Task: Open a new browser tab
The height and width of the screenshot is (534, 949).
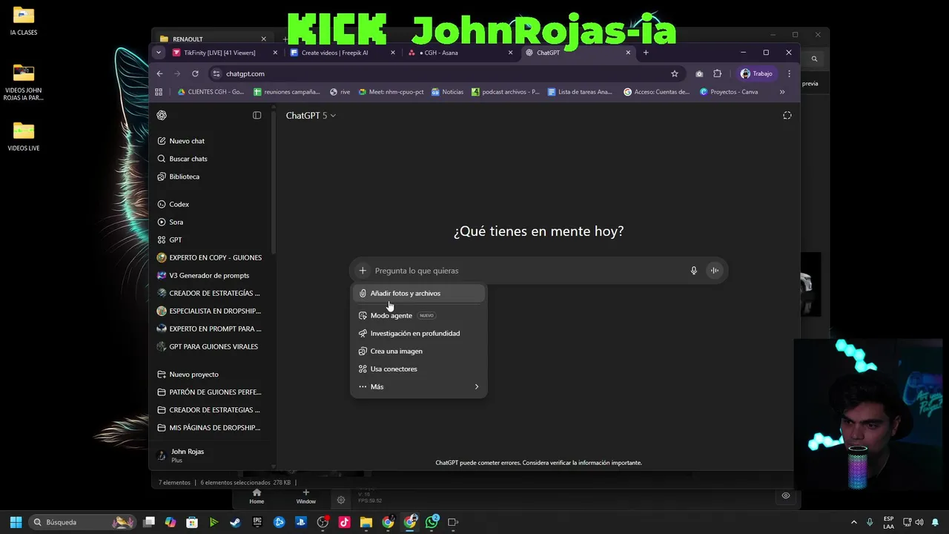Action: tap(646, 53)
